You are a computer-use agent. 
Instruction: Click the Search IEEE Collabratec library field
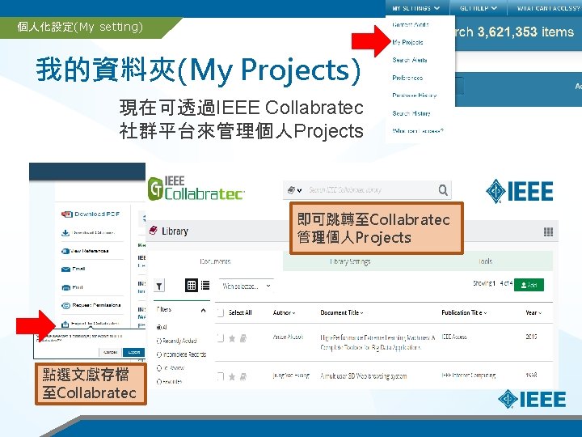point(368,190)
